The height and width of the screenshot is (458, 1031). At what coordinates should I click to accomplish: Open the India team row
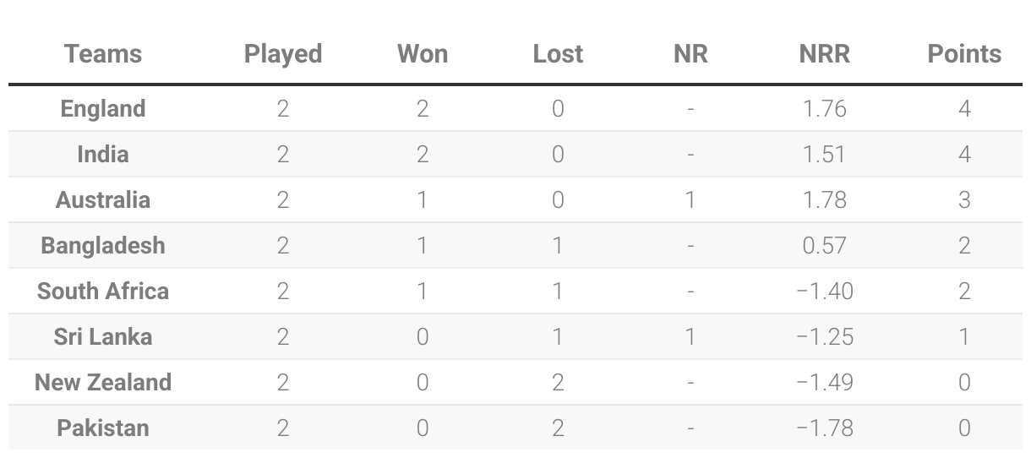click(x=103, y=155)
